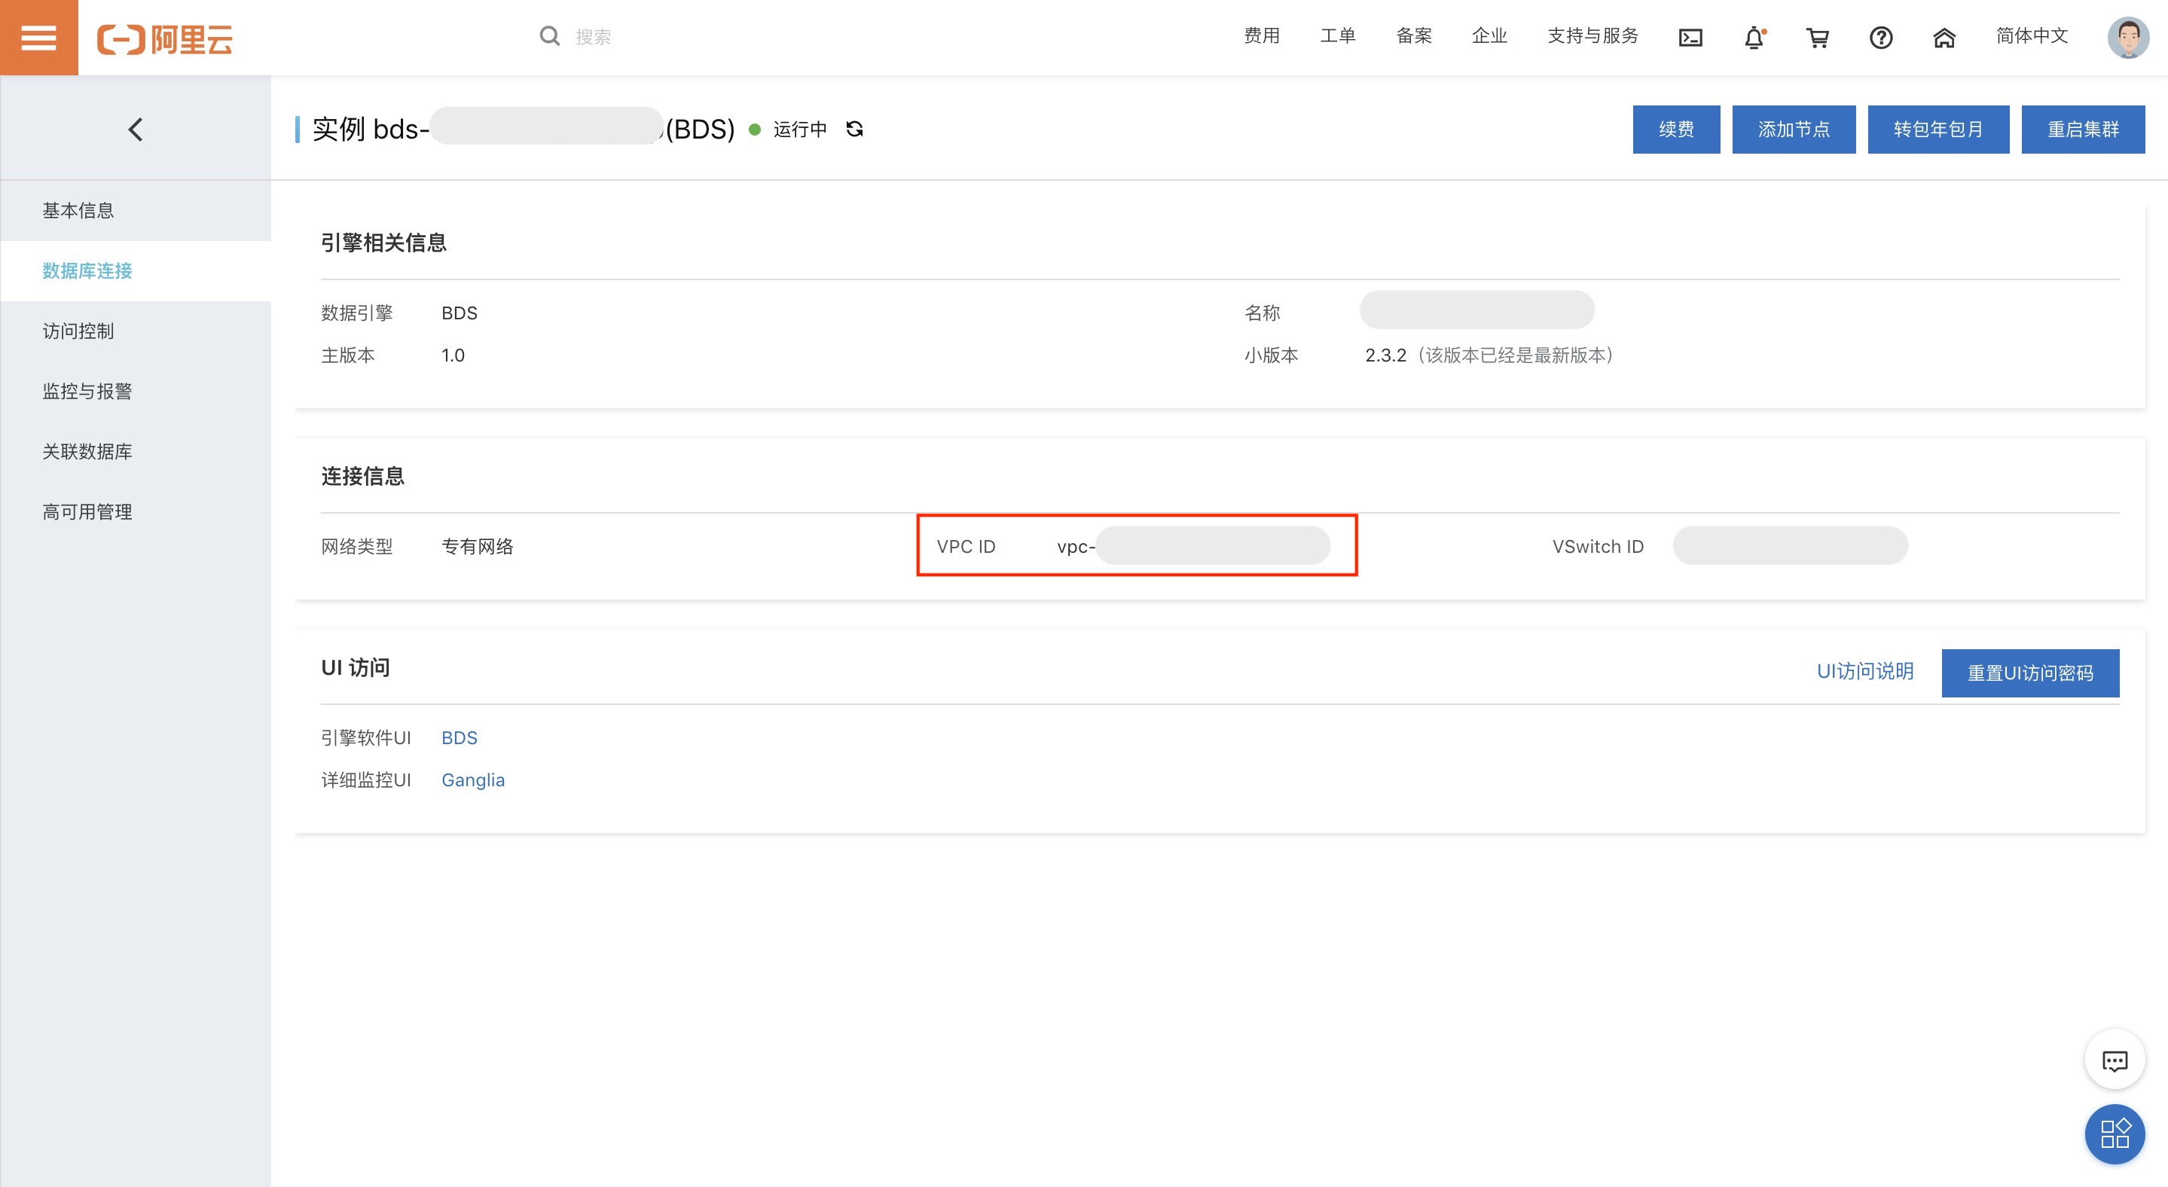Select 访问控制 in sidebar
The height and width of the screenshot is (1187, 2168).
(x=136, y=331)
